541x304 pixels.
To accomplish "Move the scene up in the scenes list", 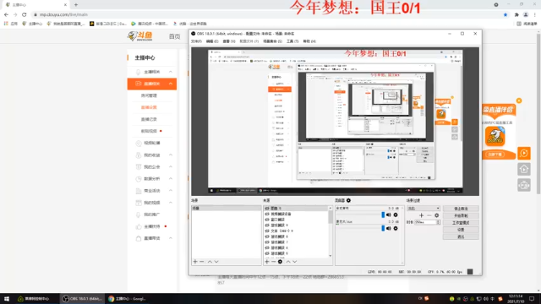I will tap(210, 262).
